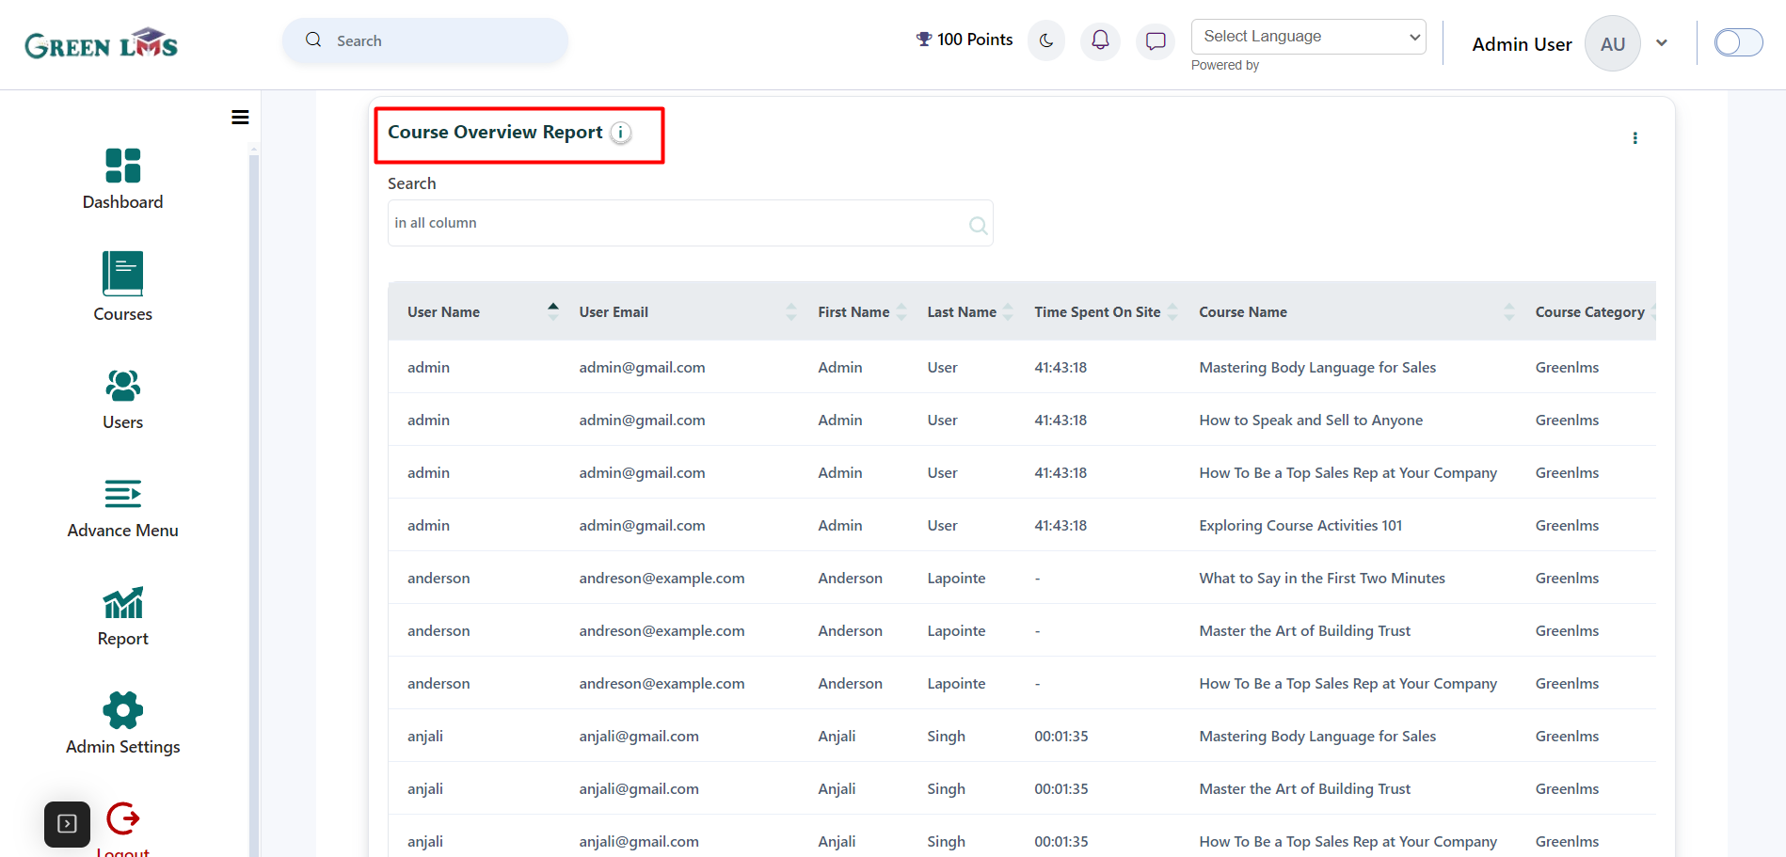Click the Time Spent On Site header text
Image resolution: width=1786 pixels, height=857 pixels.
(1097, 312)
